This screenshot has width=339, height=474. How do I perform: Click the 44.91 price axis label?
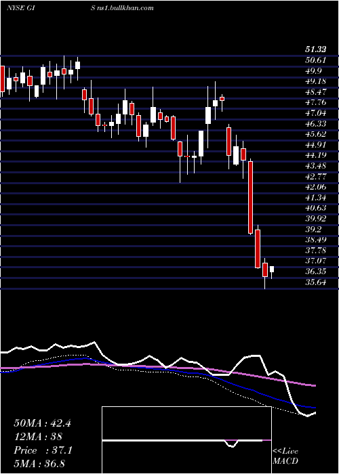(315, 145)
